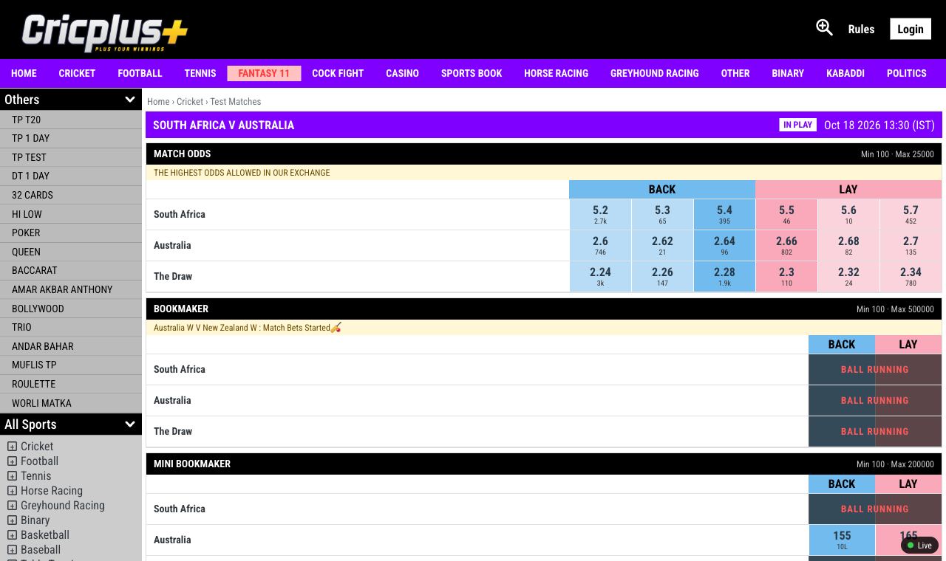The height and width of the screenshot is (561, 946).
Task: Go to the HOME menu item
Action: (x=24, y=73)
